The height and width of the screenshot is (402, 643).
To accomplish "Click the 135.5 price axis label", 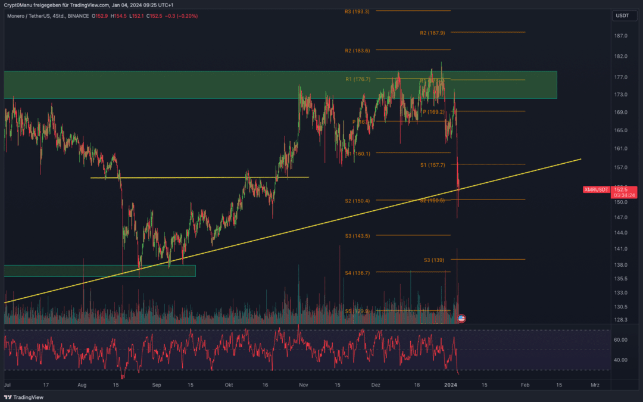I will [x=620, y=279].
